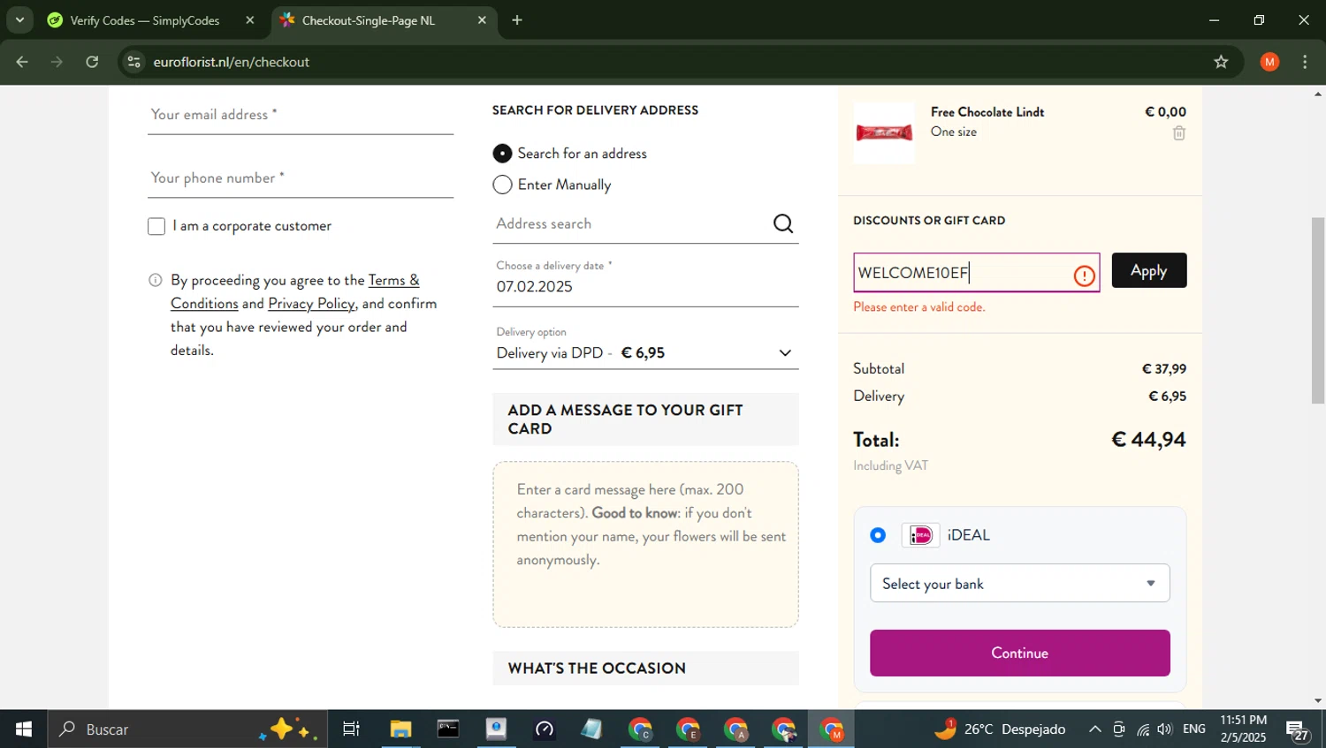This screenshot has width=1326, height=748.
Task: Click the address search magnifier icon
Action: [x=783, y=223]
